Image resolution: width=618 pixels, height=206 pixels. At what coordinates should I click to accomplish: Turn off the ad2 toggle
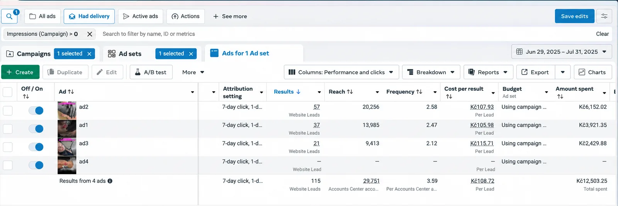[x=36, y=111]
